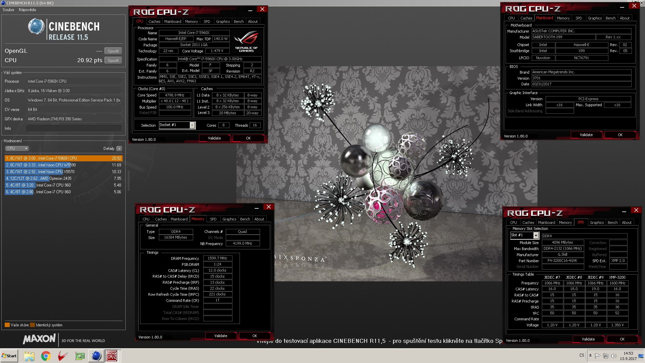Viewport: 645px width, 363px height.
Task: Click Validate in the CPU tab window
Action: pyautogui.click(x=214, y=138)
